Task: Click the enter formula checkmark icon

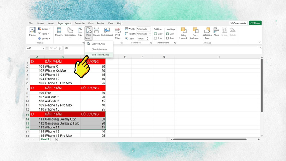Action: click(x=56, y=48)
